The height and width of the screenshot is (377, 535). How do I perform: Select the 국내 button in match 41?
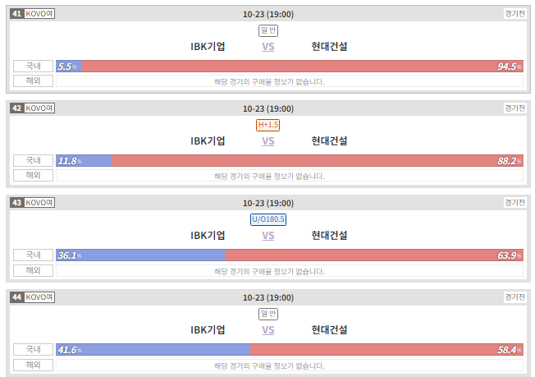tap(33, 67)
